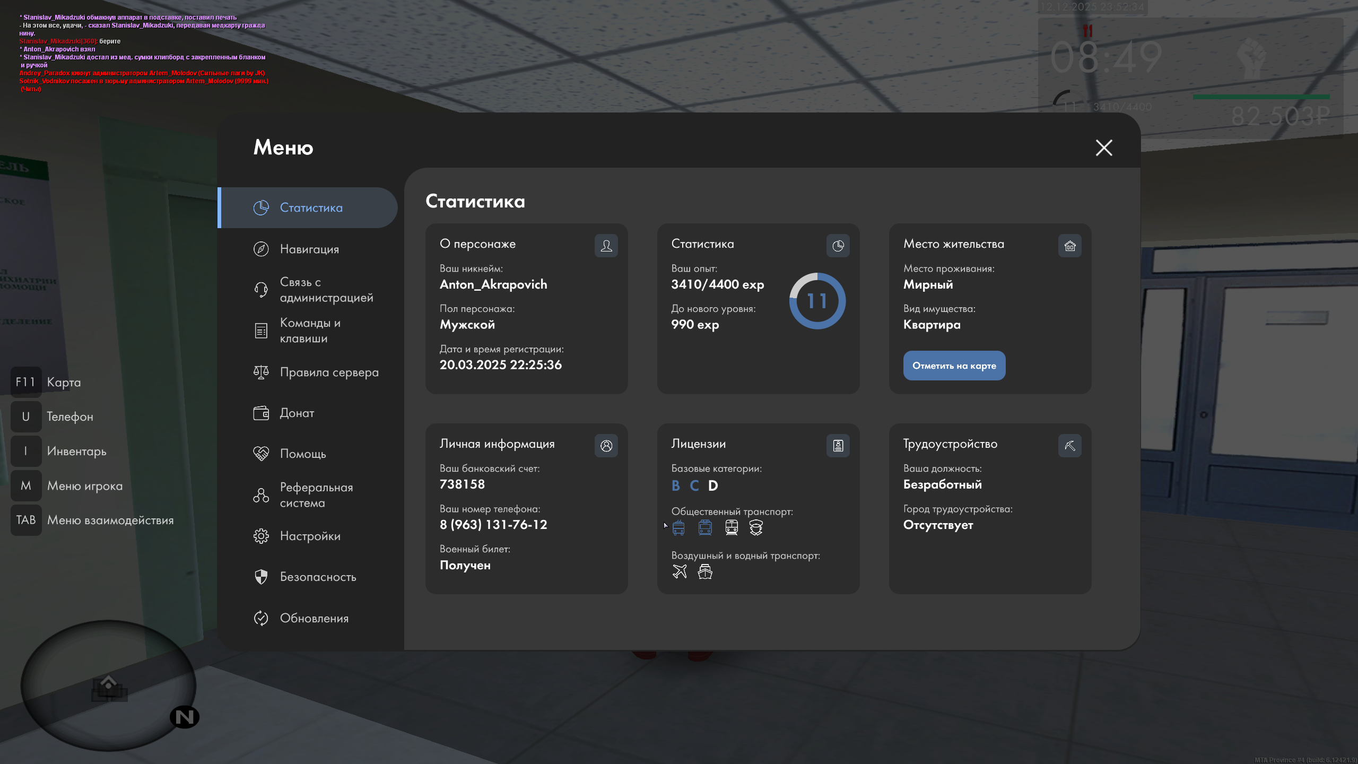Image resolution: width=1358 pixels, height=764 pixels.
Task: Click the train license icon
Action: [x=732, y=527]
